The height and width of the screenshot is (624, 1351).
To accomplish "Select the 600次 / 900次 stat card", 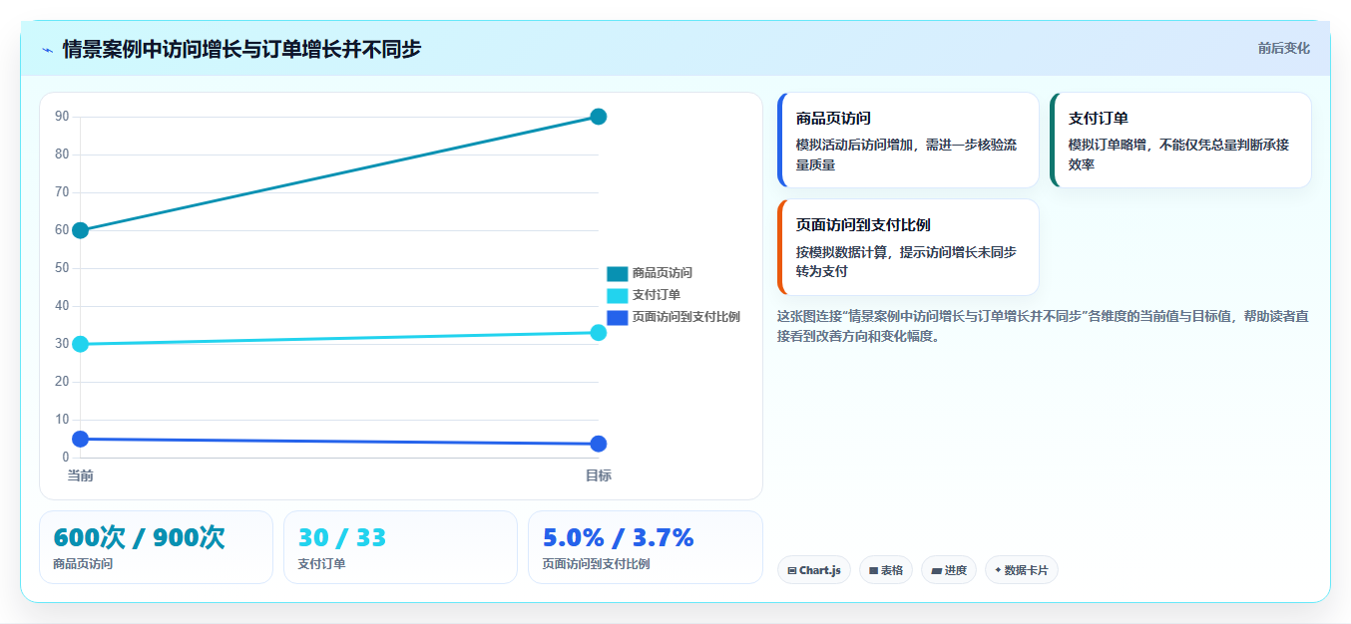I will pyautogui.click(x=156, y=547).
